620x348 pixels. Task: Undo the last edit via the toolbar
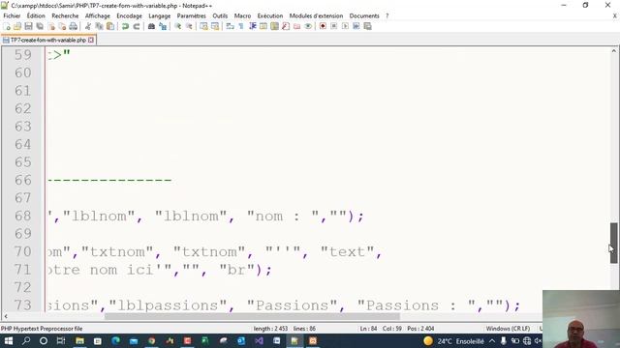pyautogui.click(x=125, y=26)
